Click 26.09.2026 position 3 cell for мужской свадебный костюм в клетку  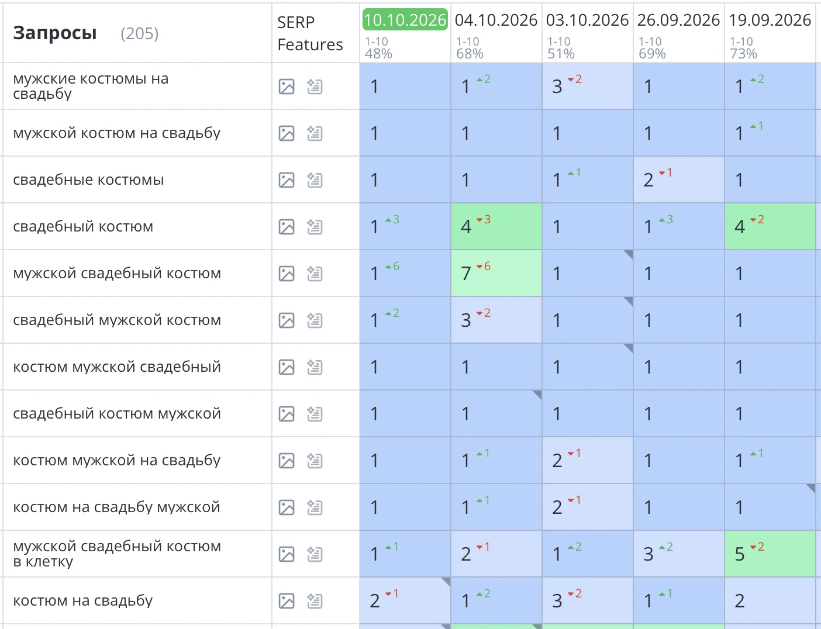click(x=679, y=554)
